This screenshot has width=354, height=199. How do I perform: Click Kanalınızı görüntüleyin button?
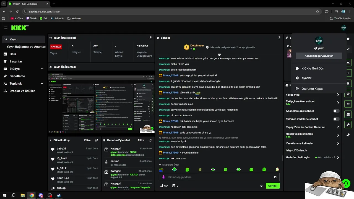(319, 56)
